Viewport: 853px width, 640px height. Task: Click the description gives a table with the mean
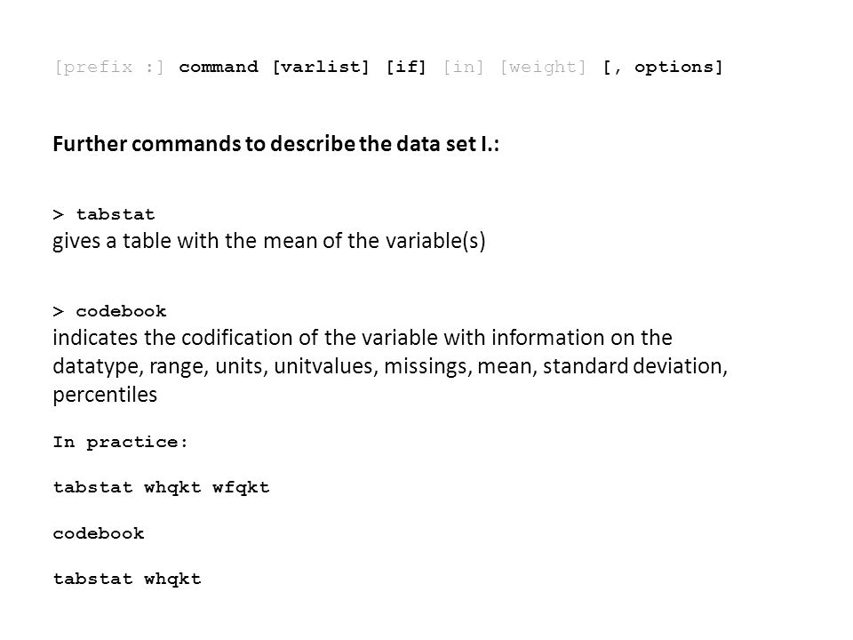[x=268, y=241]
